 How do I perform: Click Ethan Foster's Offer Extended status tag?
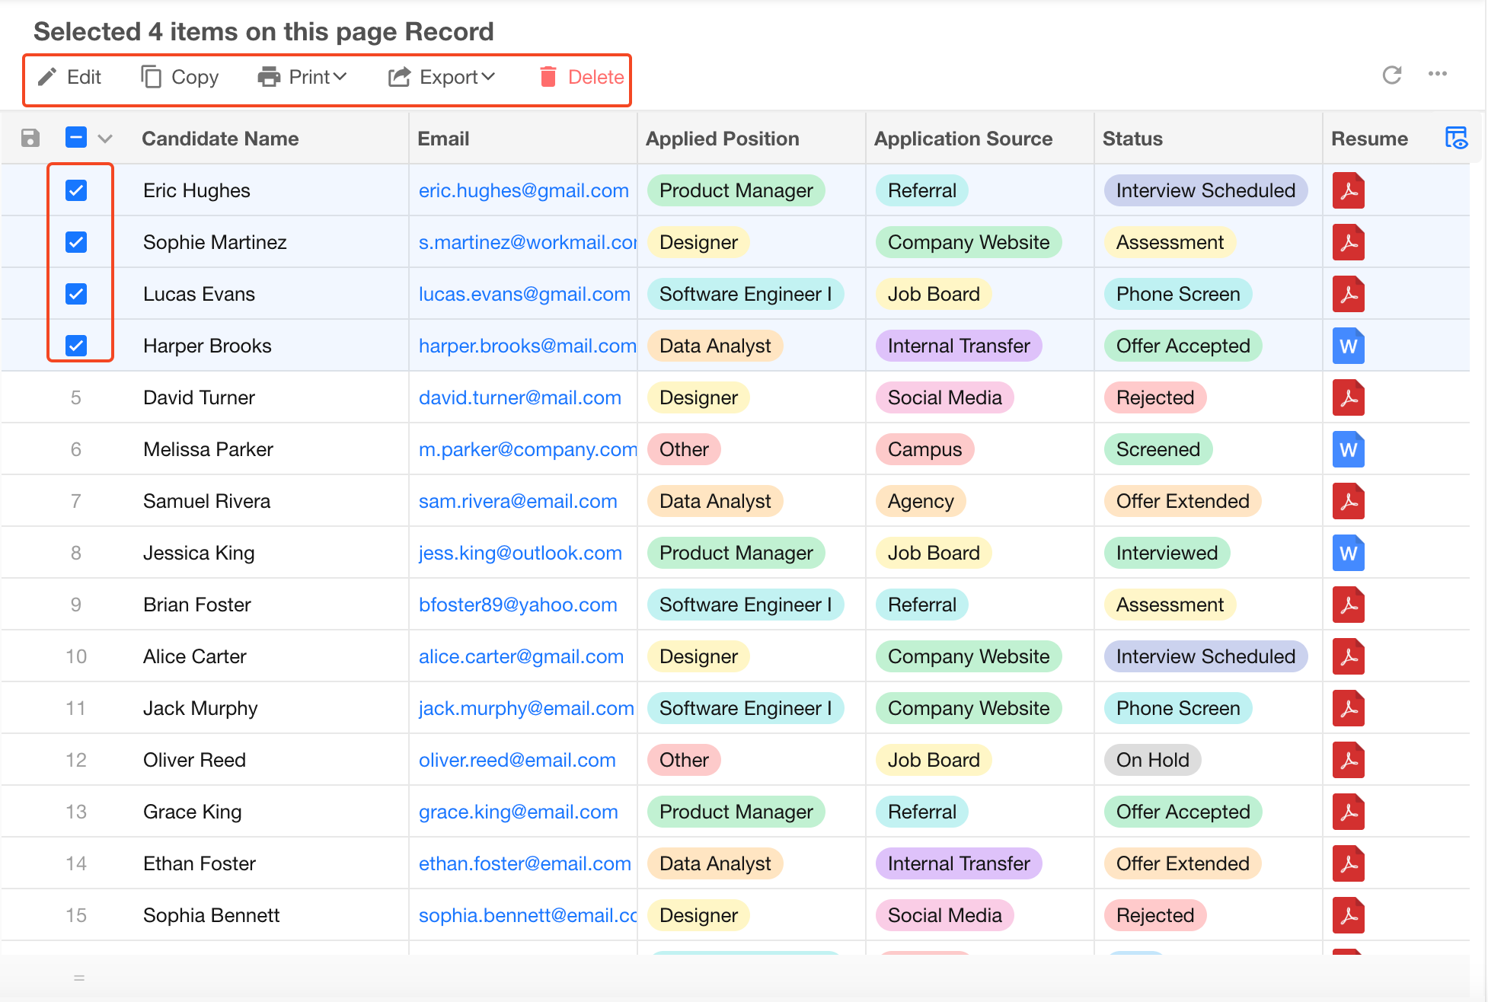click(x=1183, y=863)
